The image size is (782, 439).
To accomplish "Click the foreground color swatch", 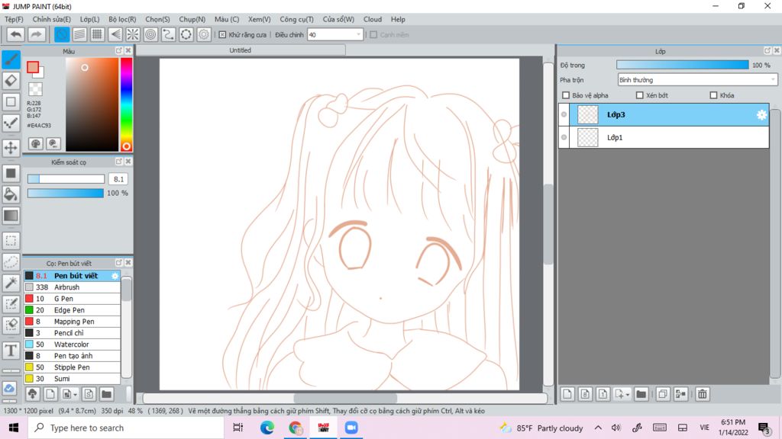I will (x=33, y=67).
